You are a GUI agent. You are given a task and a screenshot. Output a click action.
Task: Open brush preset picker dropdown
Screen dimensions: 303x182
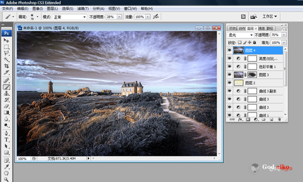click(x=37, y=17)
